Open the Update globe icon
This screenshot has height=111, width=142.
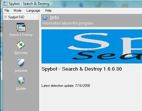pyautogui.click(x=21, y=81)
